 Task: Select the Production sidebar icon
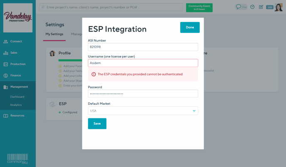pos(6,64)
